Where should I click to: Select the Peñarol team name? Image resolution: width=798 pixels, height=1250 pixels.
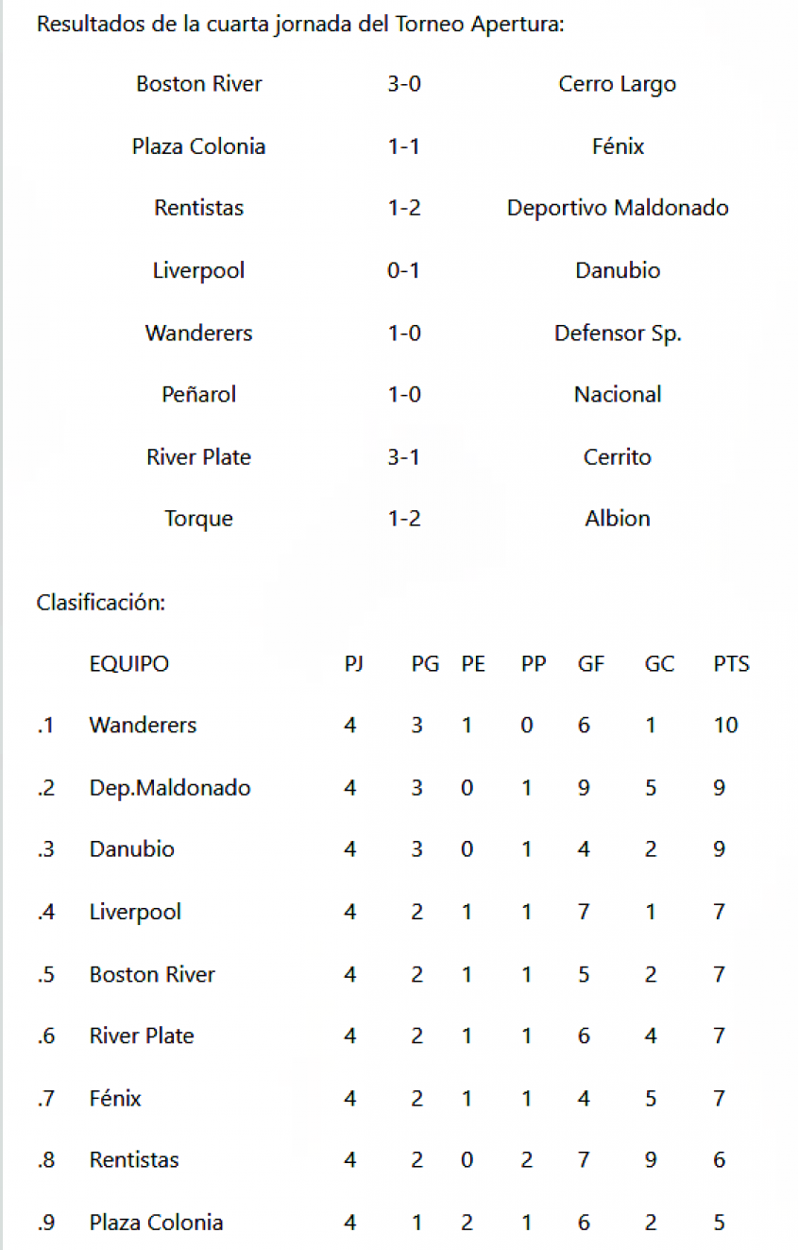tap(199, 394)
